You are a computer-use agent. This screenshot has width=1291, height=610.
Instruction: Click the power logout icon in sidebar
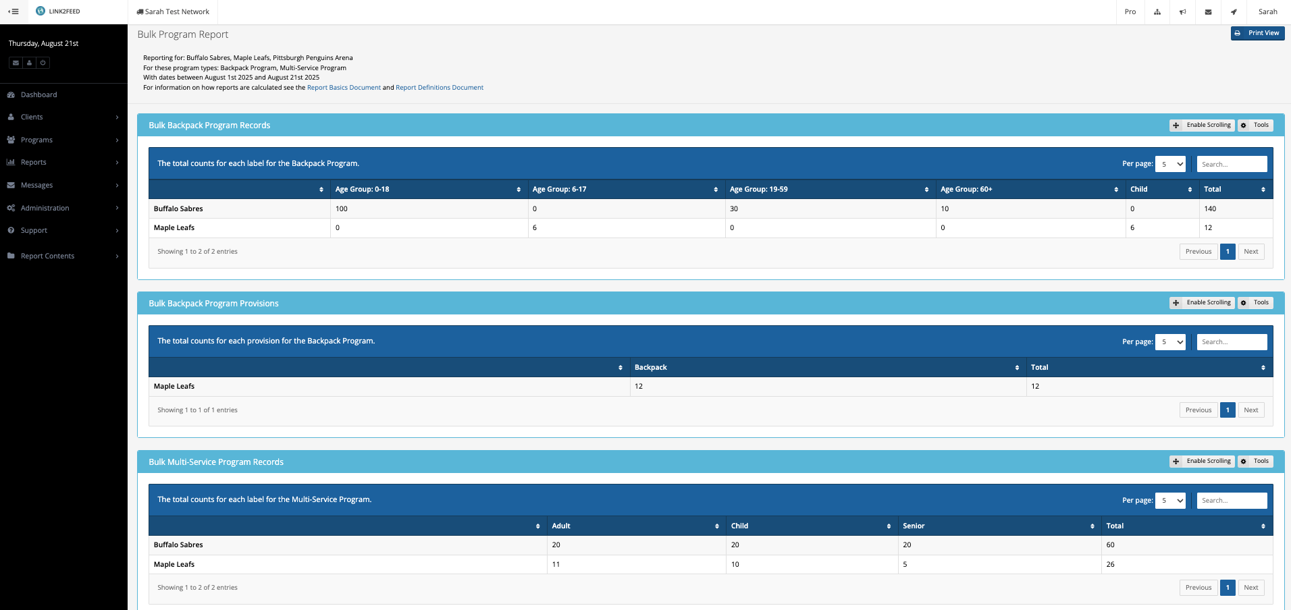(x=43, y=63)
